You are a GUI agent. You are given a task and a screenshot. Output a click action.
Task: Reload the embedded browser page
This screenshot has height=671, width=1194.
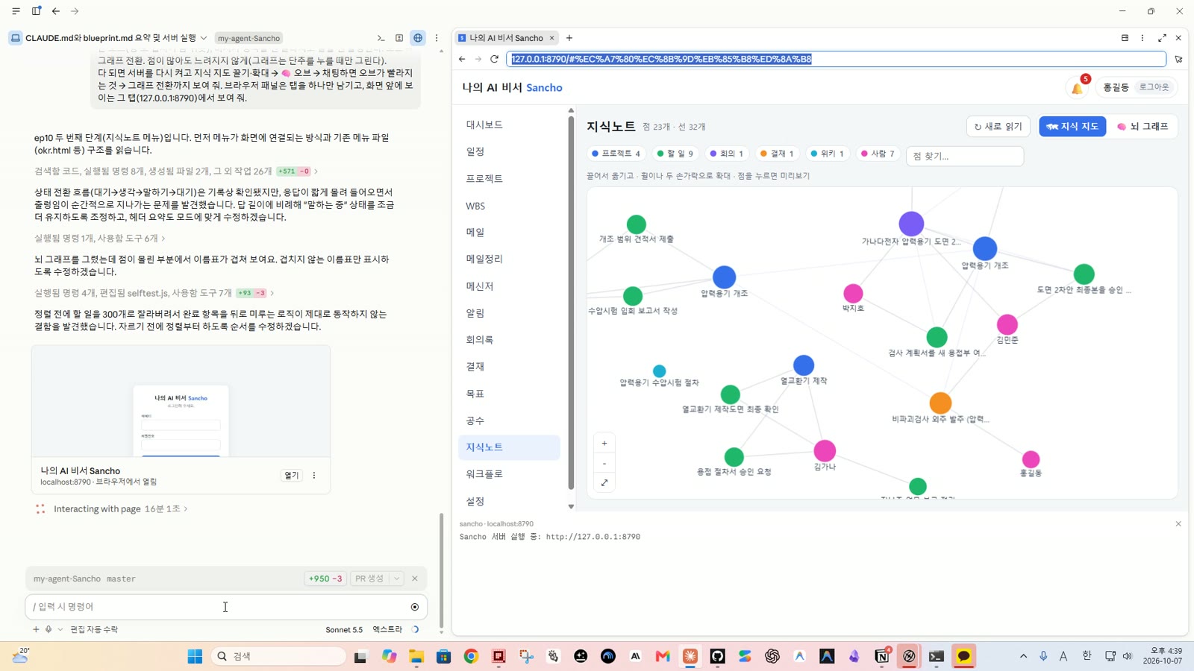tap(494, 59)
